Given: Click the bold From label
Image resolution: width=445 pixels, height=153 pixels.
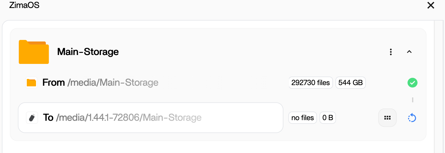Looking at the screenshot, I should pos(54,83).
